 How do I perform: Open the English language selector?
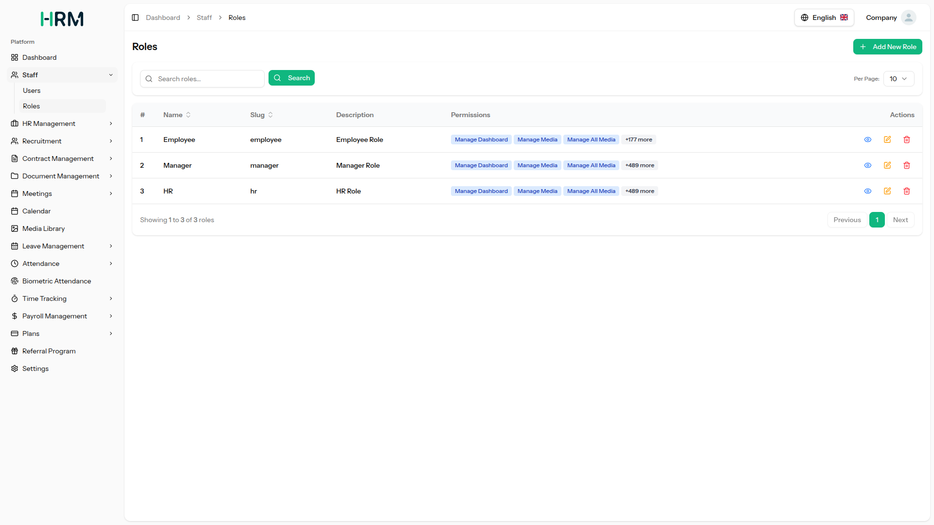click(x=824, y=17)
